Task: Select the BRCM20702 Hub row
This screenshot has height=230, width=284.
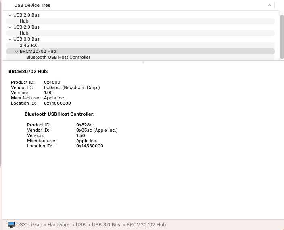Action: click(x=140, y=51)
